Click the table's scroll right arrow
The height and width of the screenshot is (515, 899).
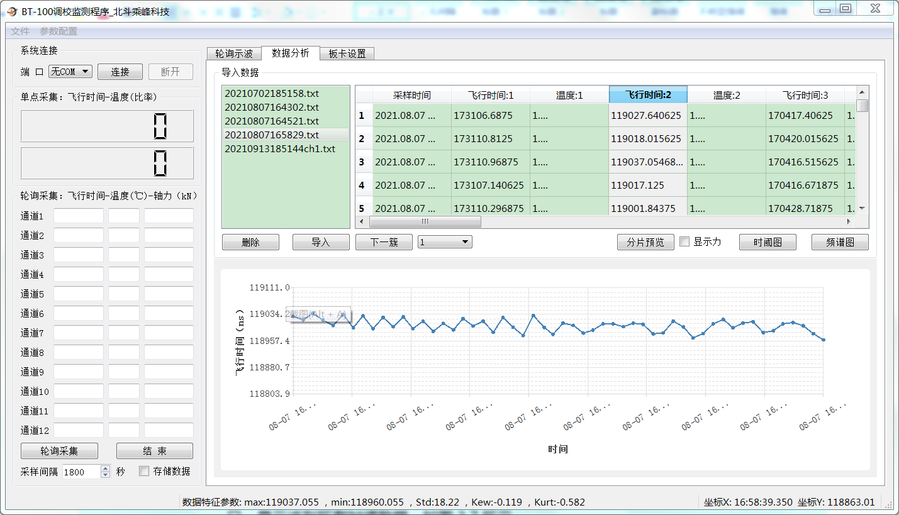click(x=849, y=221)
